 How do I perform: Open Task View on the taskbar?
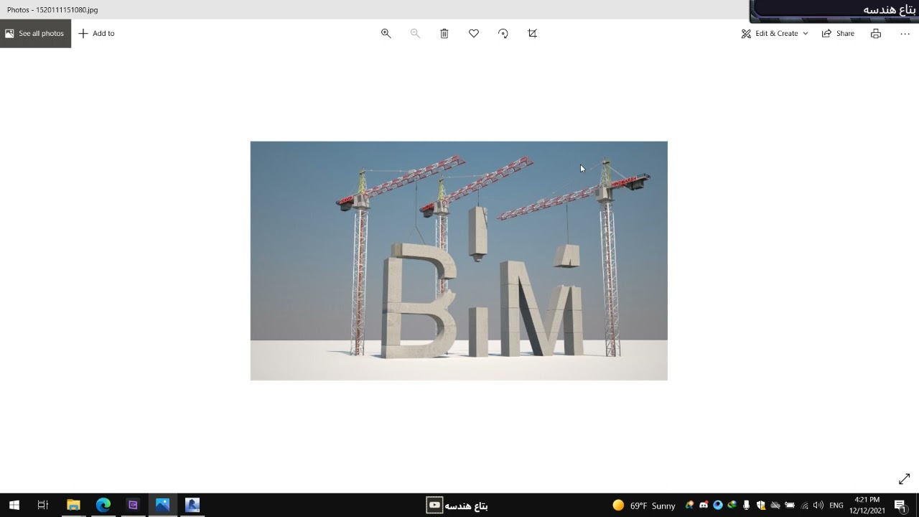pos(43,505)
